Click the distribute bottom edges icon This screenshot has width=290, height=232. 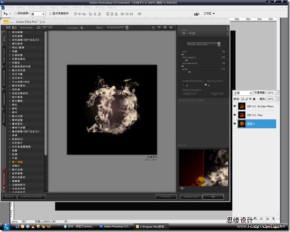click(x=116, y=14)
